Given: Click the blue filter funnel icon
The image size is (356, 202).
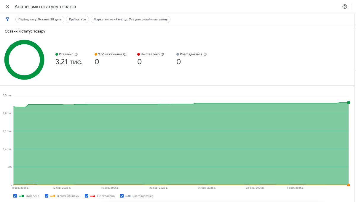Looking at the screenshot, I should [x=7, y=20].
